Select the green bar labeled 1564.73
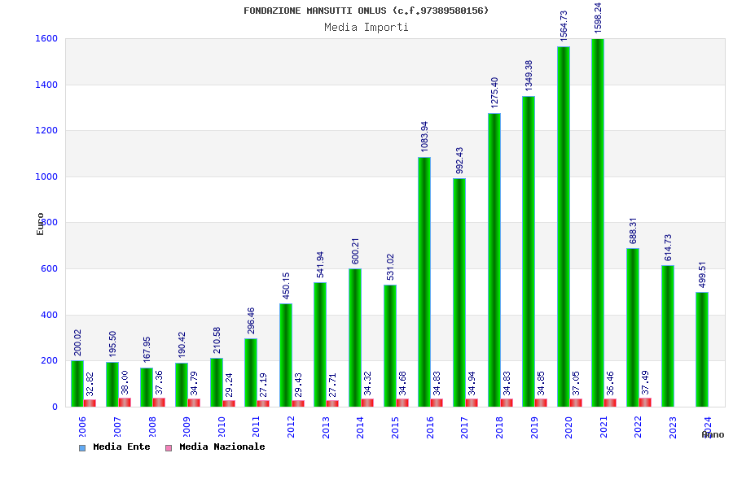Viewport: 733px width, 488px height. [563, 226]
